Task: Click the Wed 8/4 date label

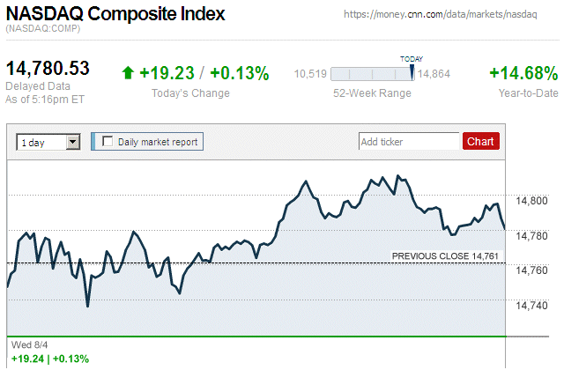Action: [26, 344]
